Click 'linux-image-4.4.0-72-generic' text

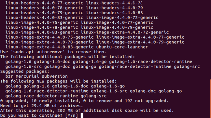pos(122,18)
